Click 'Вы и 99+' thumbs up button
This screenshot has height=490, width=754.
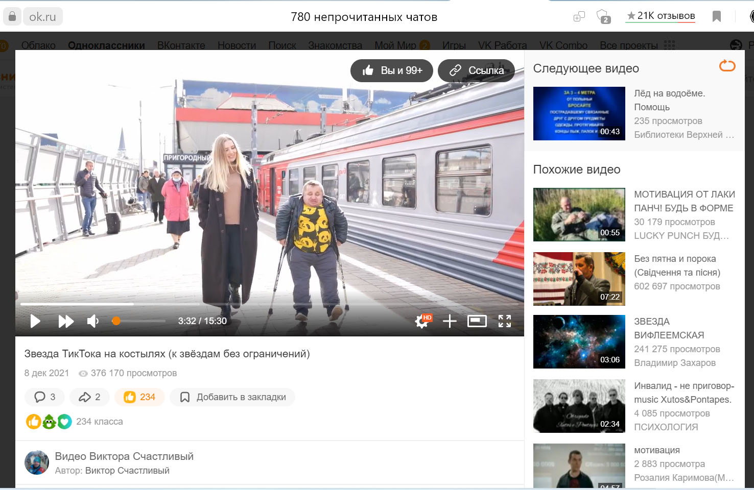(x=392, y=70)
